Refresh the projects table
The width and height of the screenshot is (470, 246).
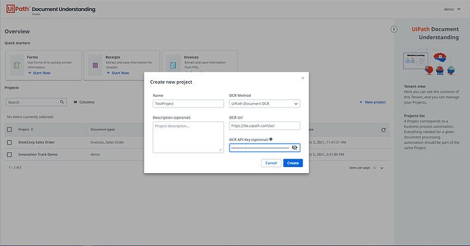tap(383, 130)
